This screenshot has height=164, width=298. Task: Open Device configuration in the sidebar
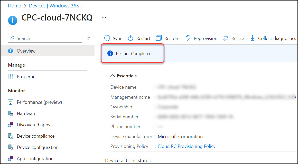[38, 147]
